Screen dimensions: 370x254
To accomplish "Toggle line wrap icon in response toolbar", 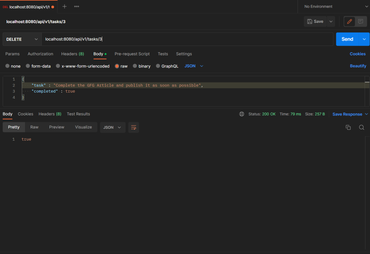I will click(x=134, y=128).
